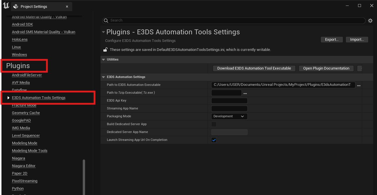Close the Project Settings tab
Viewport: 377px width, 195px height.
point(67,6)
